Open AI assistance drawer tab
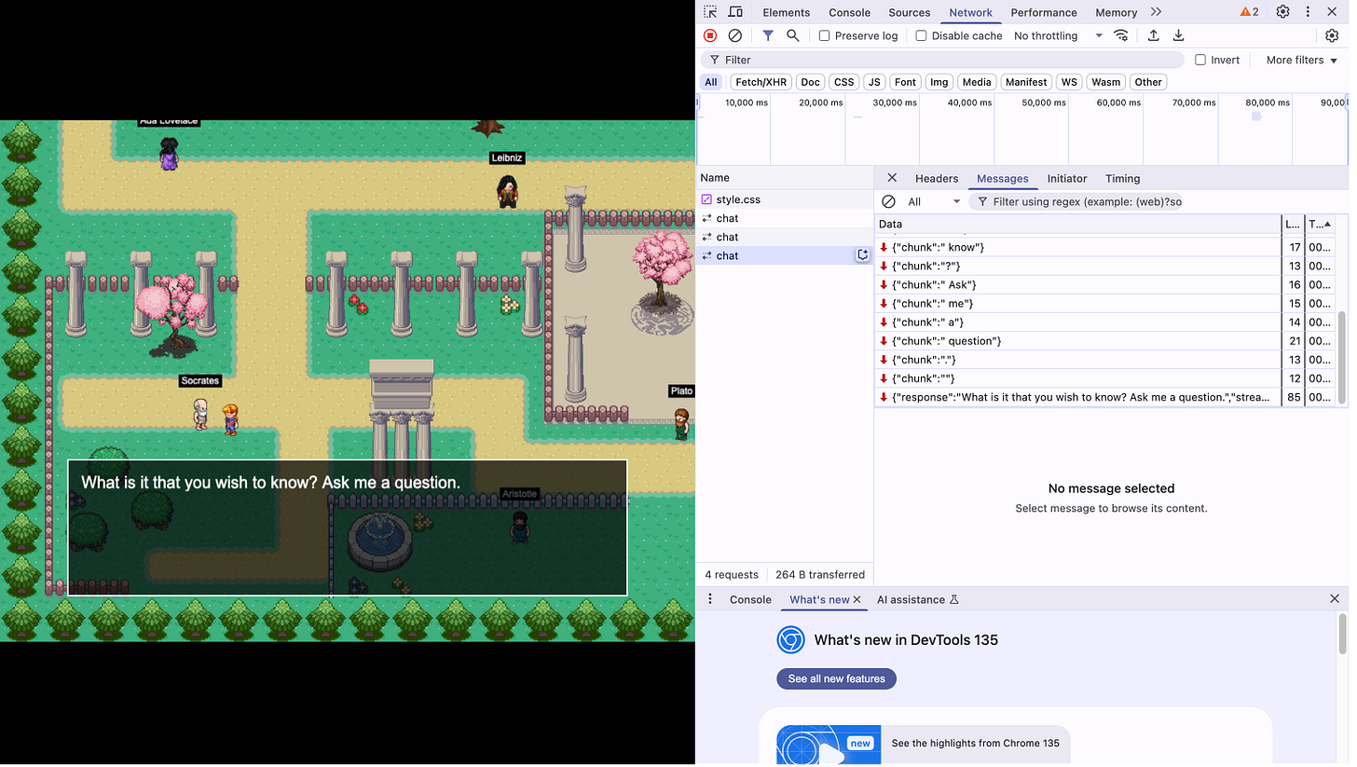1357x767 pixels. [918, 599]
